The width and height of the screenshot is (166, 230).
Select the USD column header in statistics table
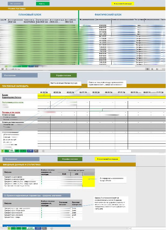(77, 174)
